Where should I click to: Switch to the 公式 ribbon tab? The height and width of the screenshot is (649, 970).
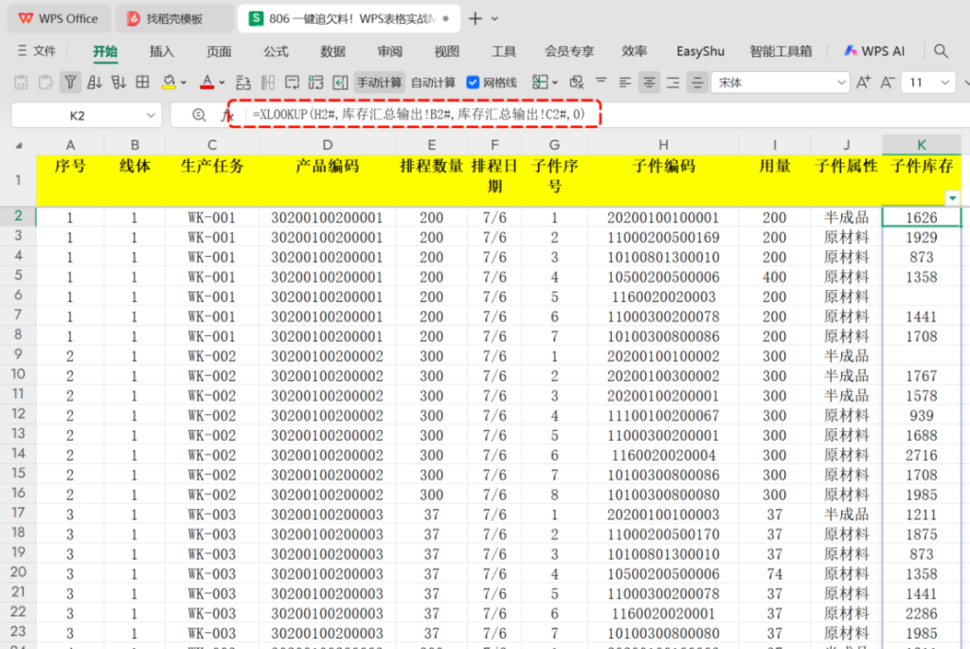(x=276, y=51)
